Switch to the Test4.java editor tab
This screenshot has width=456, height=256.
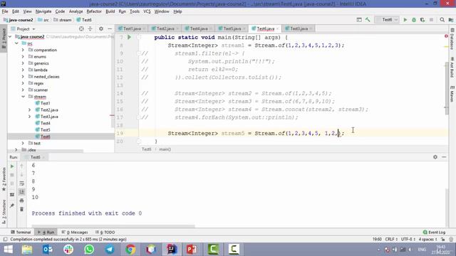[199, 28]
